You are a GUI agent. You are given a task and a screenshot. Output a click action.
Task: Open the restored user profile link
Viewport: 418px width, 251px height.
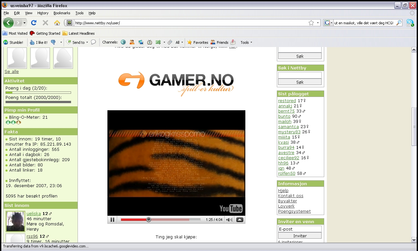coord(287,101)
